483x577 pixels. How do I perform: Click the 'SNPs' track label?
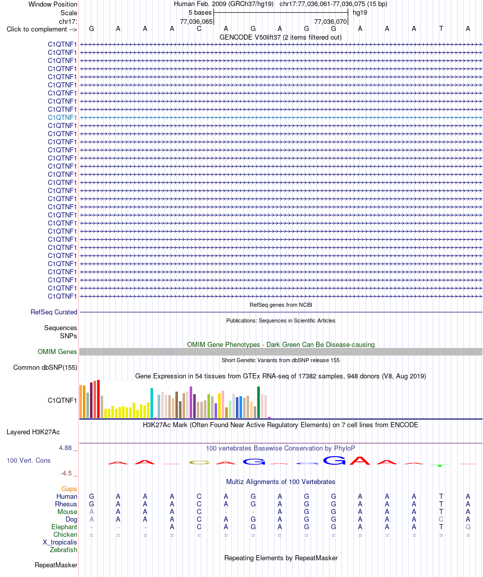[69, 336]
